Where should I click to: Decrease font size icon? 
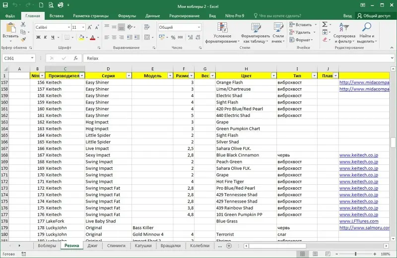click(x=97, y=27)
